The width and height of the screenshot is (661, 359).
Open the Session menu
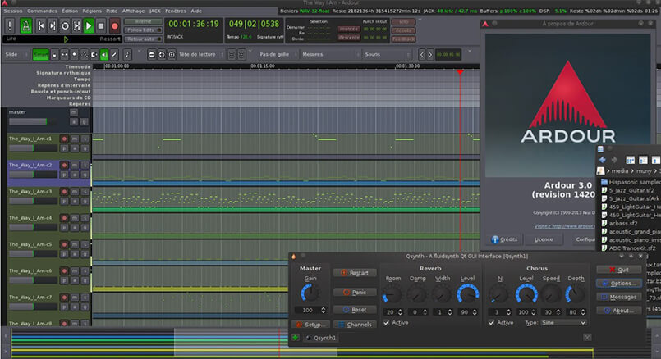pyautogui.click(x=13, y=11)
